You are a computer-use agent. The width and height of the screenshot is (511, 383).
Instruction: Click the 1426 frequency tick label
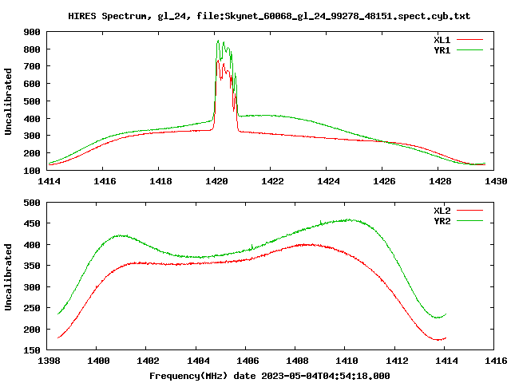point(384,181)
